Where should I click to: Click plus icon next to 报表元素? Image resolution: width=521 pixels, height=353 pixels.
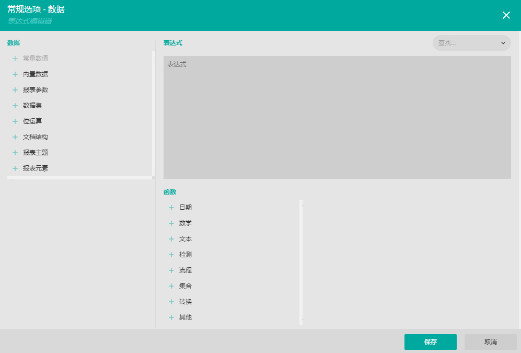point(15,168)
